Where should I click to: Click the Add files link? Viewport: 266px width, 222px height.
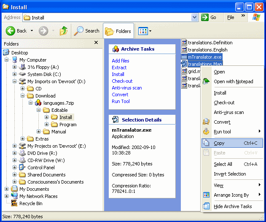pyautogui.click(x=121, y=61)
